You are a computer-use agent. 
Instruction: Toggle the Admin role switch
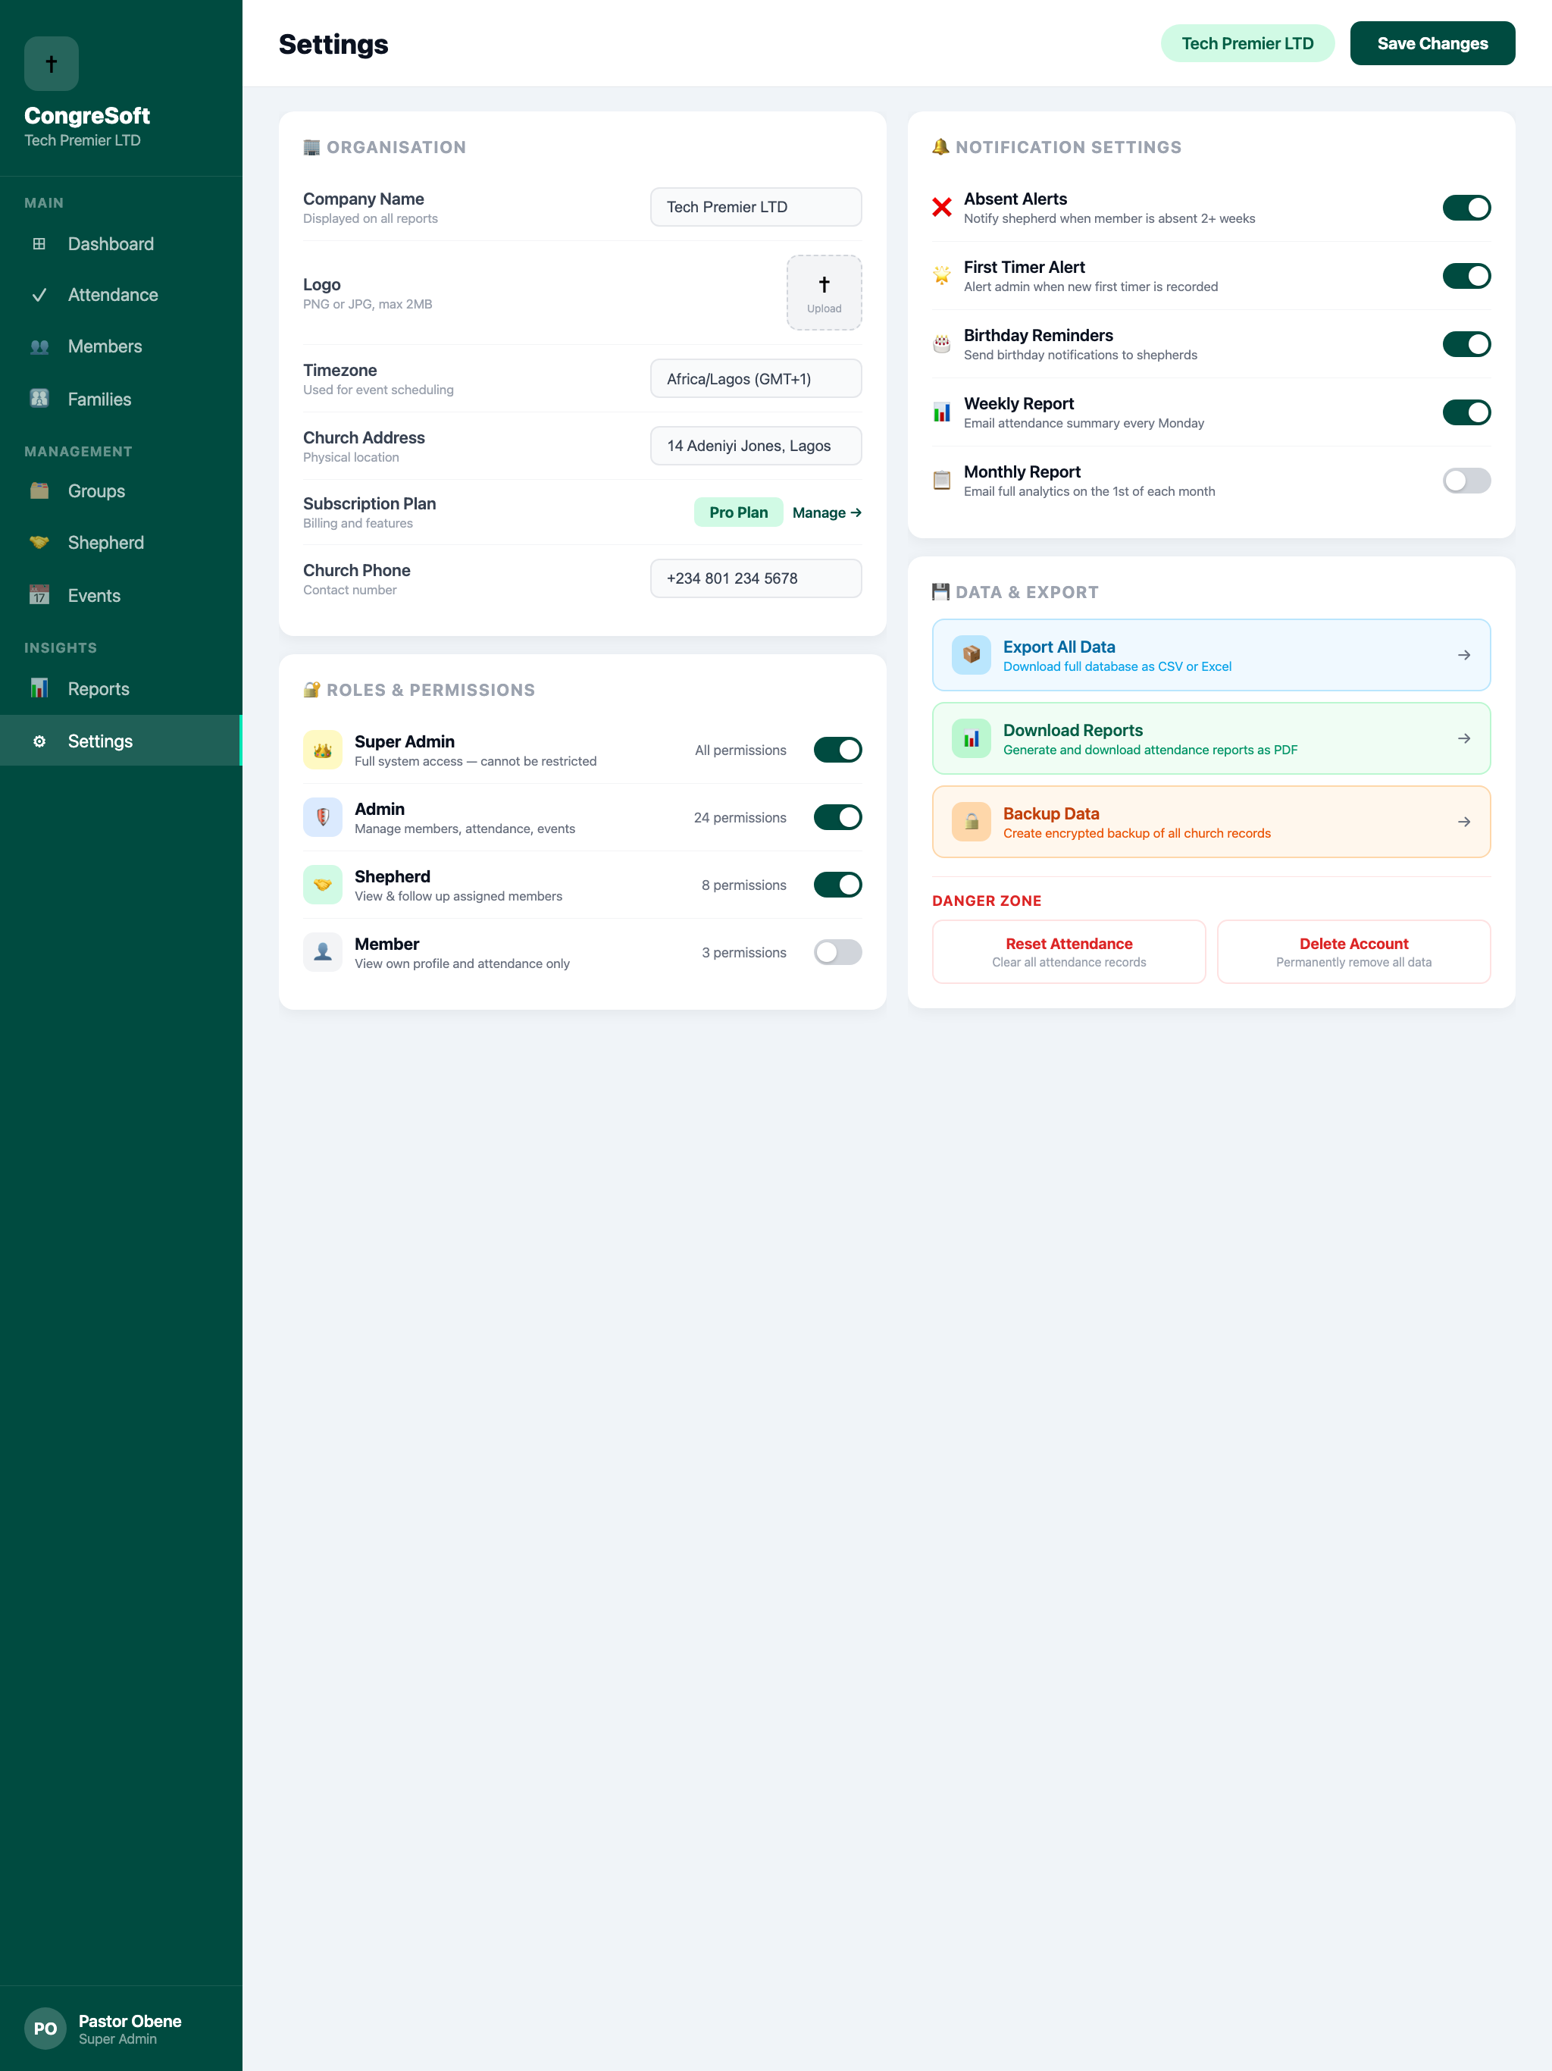pos(837,817)
